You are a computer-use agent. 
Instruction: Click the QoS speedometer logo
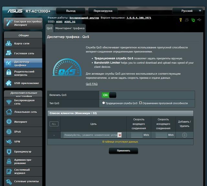tap(67, 67)
